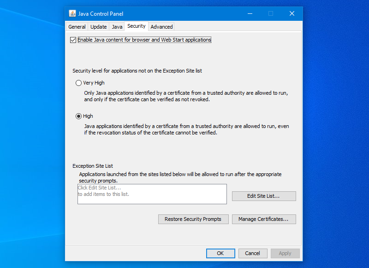Image resolution: width=369 pixels, height=268 pixels.
Task: Click inside the Exception Site List box
Action: pyautogui.click(x=152, y=194)
